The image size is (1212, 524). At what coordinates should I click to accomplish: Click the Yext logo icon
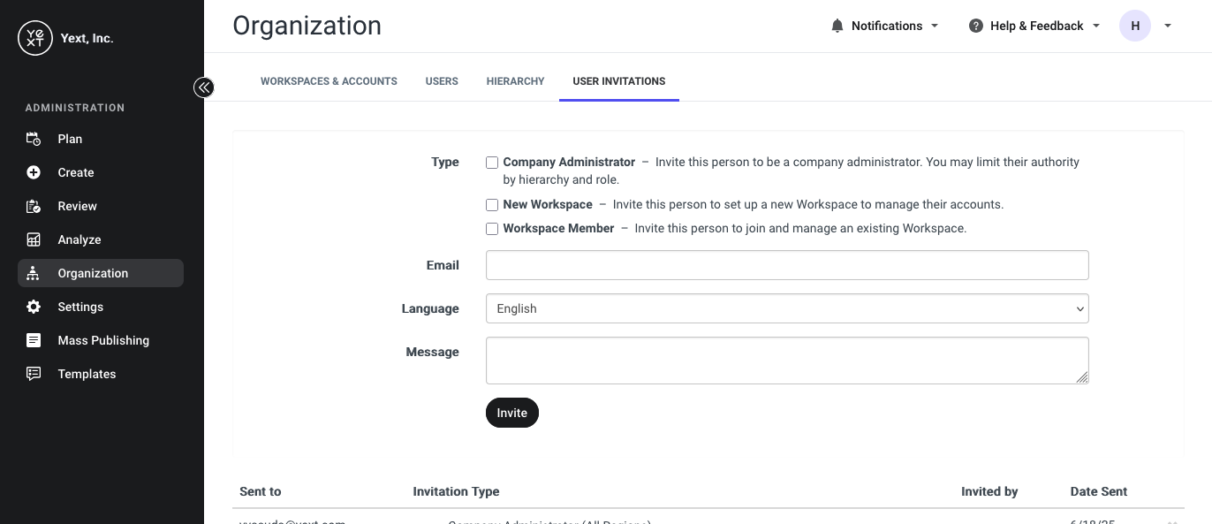(35, 38)
